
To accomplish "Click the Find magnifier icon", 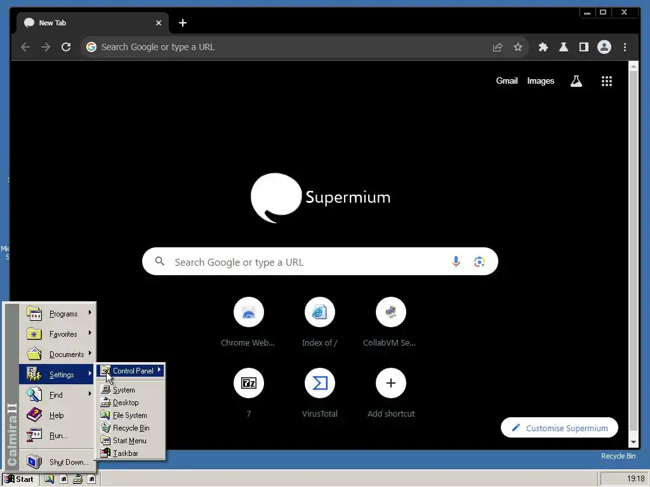I will (x=34, y=394).
